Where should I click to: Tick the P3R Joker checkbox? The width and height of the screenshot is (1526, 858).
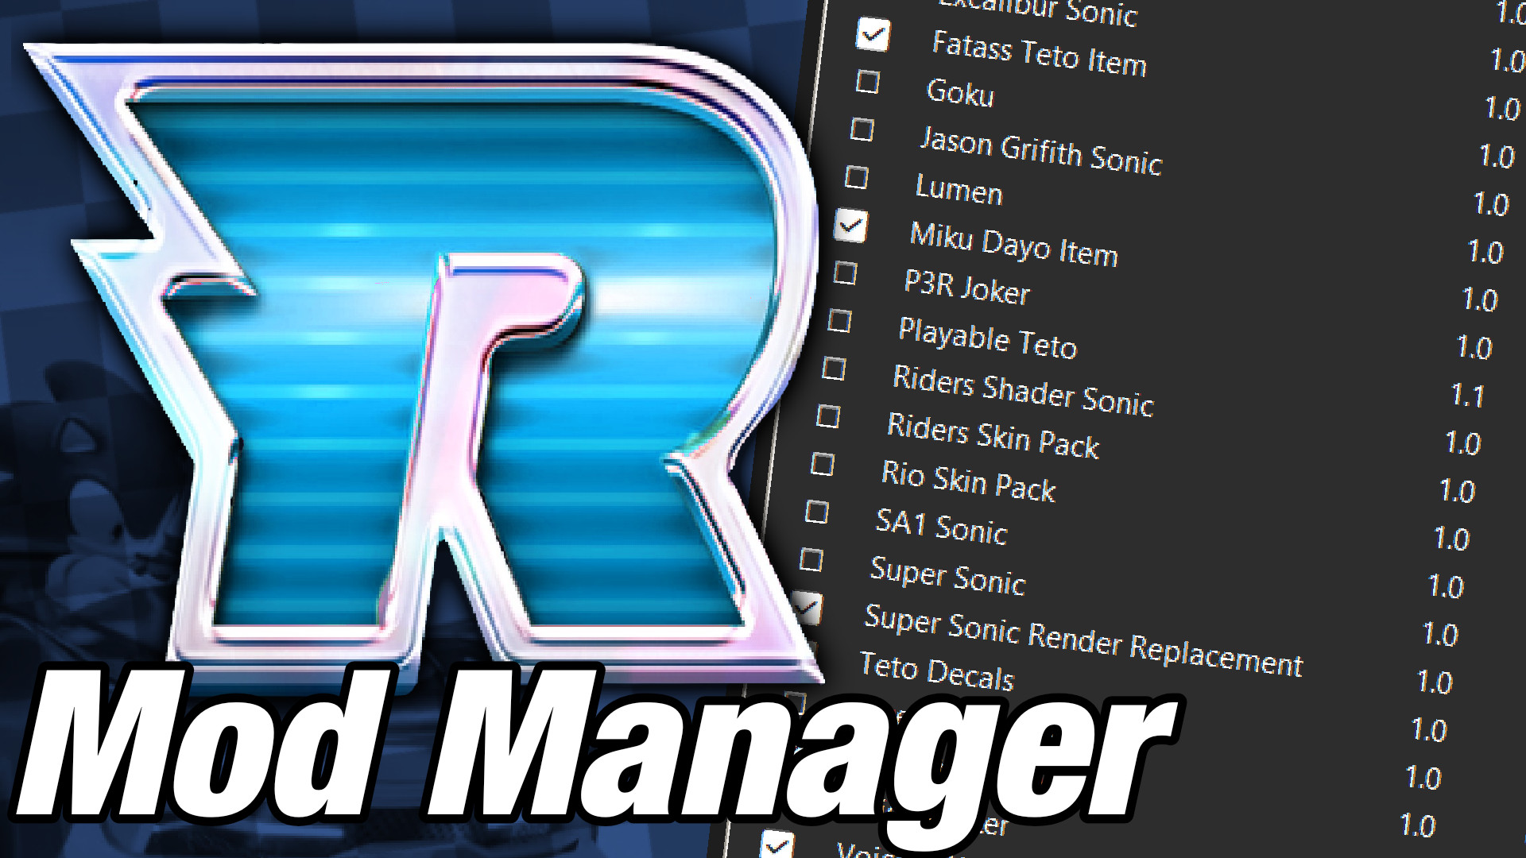coord(845,273)
